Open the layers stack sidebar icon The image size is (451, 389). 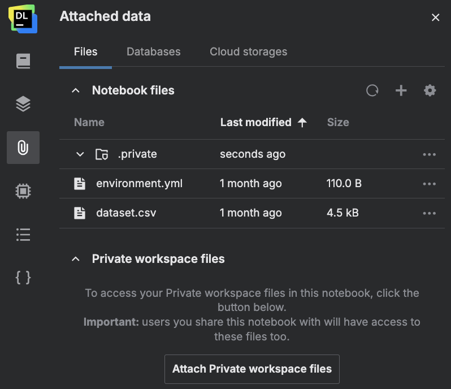click(x=23, y=104)
